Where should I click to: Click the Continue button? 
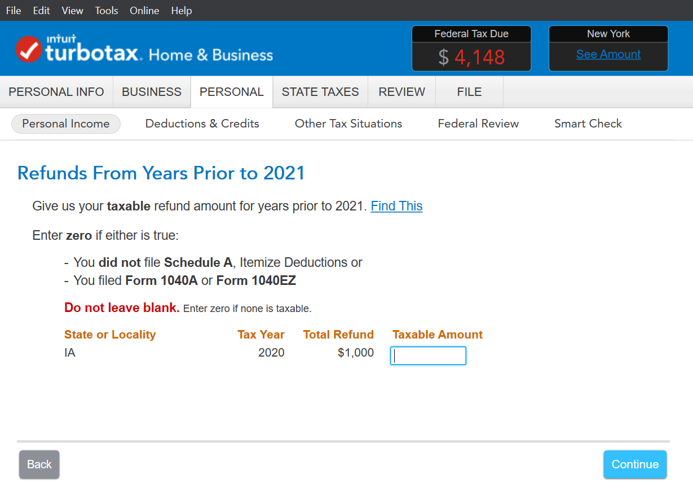635,464
